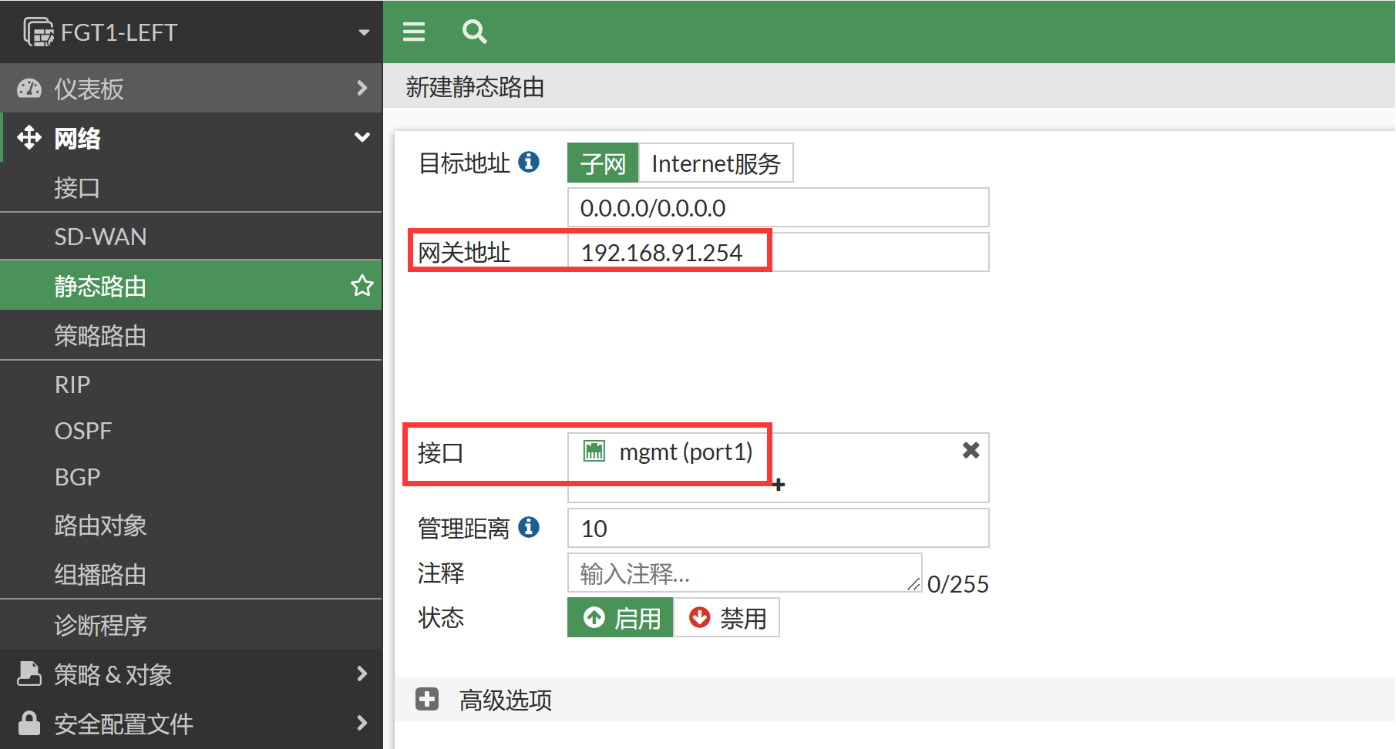Open the SD-WAN menu item

coord(100,237)
